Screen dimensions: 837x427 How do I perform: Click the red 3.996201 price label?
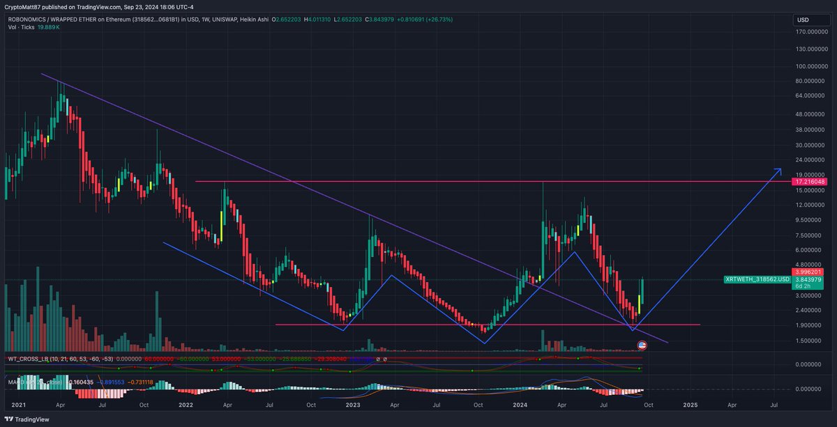pyautogui.click(x=809, y=272)
